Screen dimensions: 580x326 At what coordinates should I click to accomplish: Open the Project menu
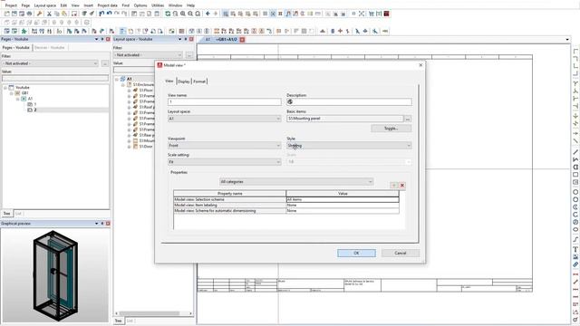11,5
